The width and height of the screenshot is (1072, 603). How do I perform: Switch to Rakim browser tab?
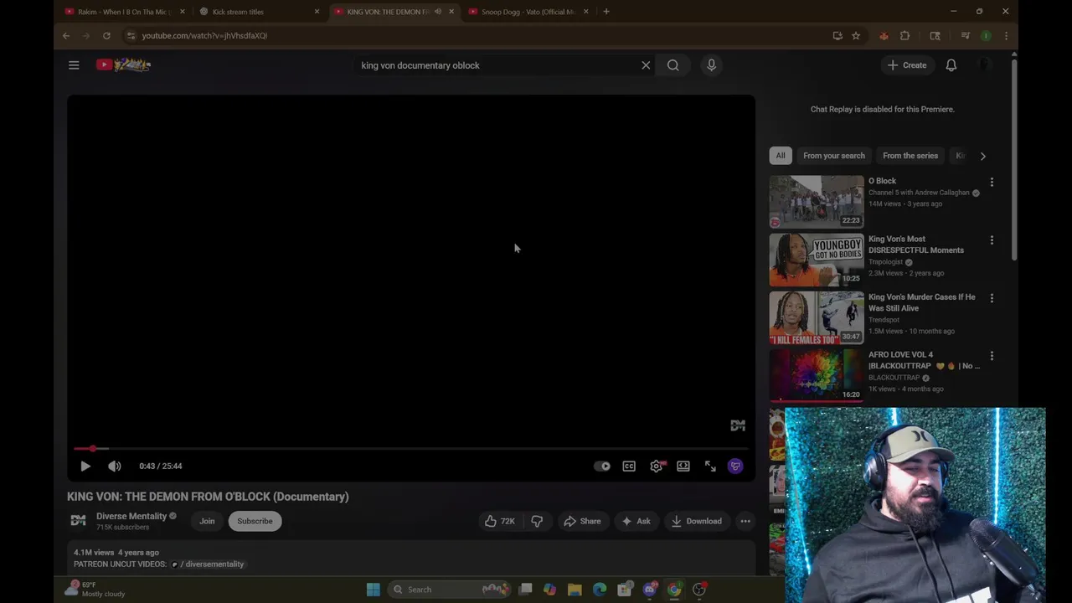pos(122,12)
